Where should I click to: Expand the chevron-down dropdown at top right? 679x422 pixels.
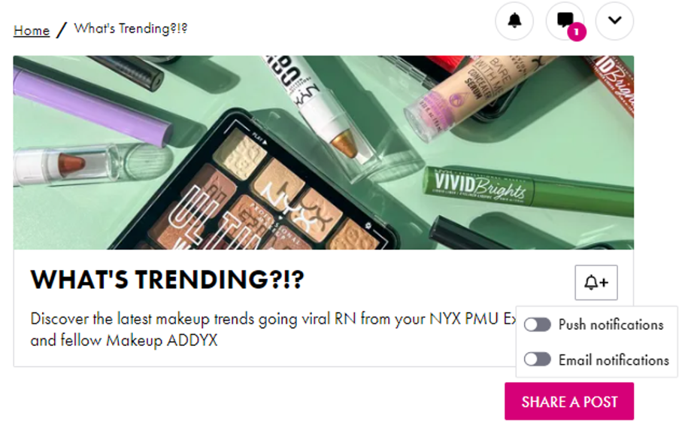point(614,21)
